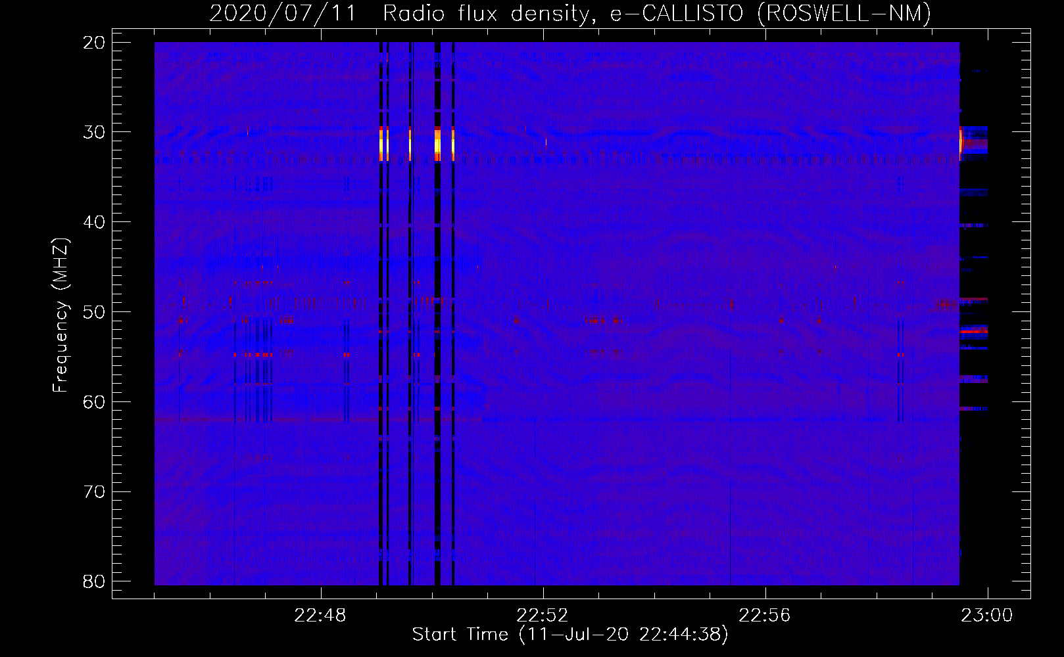The image size is (1064, 657).
Task: Click the 23:00 time tick label
Action: point(987,616)
